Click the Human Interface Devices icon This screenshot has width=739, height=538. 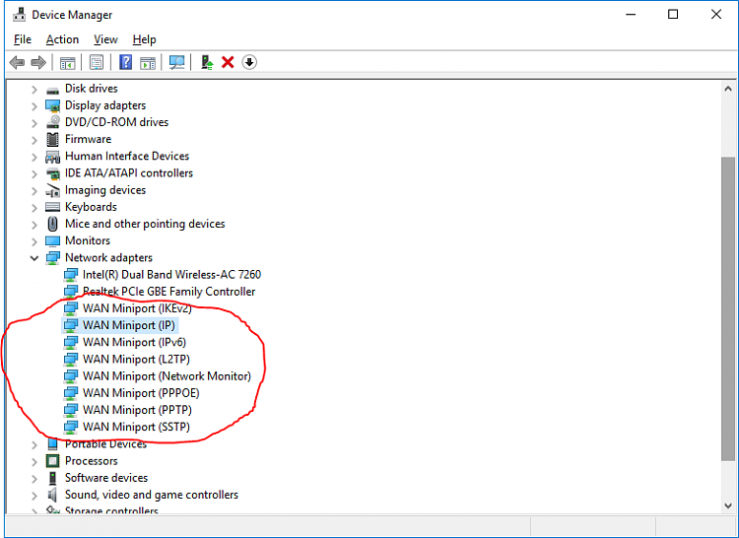[53, 157]
